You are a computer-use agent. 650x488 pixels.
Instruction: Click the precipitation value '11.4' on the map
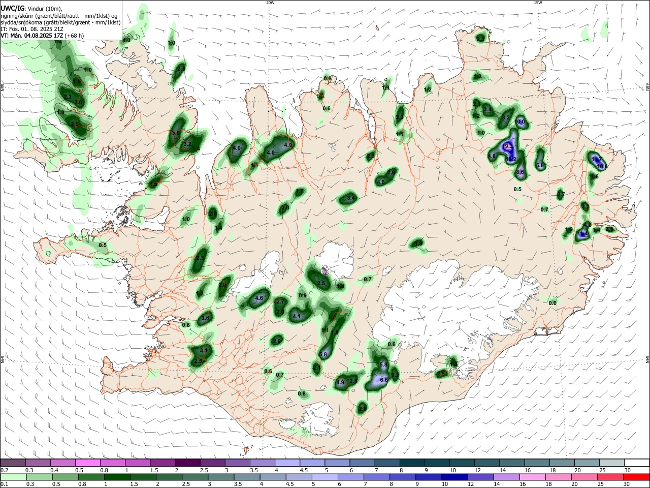pos(582,234)
